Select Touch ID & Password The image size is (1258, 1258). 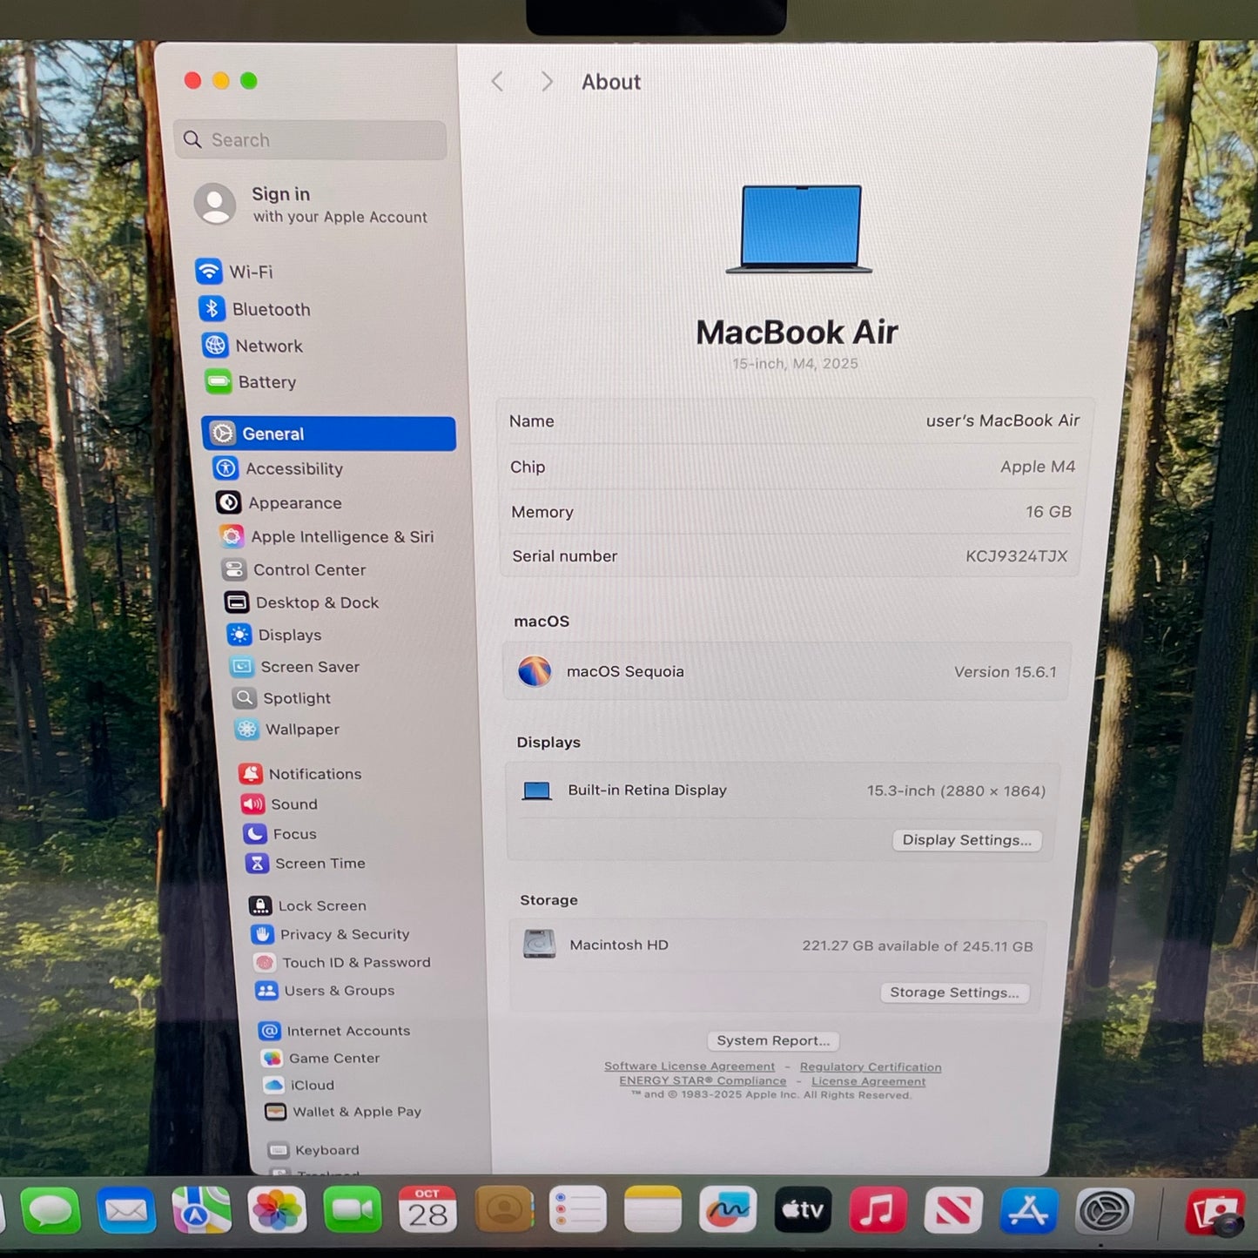tap(357, 962)
